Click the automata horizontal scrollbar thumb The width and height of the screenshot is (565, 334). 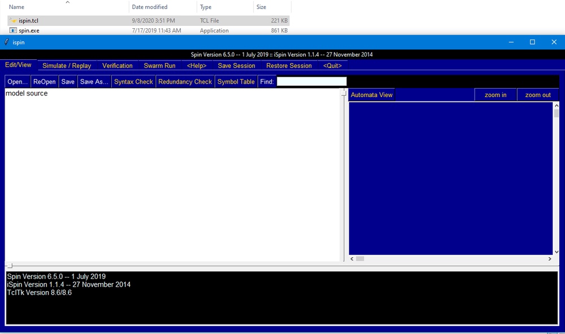pyautogui.click(x=360, y=259)
